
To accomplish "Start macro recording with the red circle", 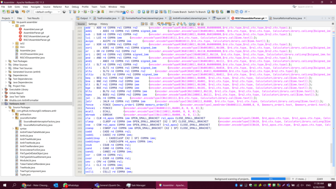I will [199, 24].
